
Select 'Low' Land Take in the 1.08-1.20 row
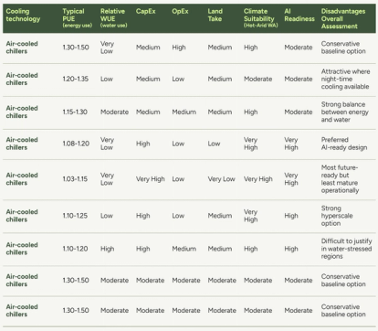[x=214, y=144]
